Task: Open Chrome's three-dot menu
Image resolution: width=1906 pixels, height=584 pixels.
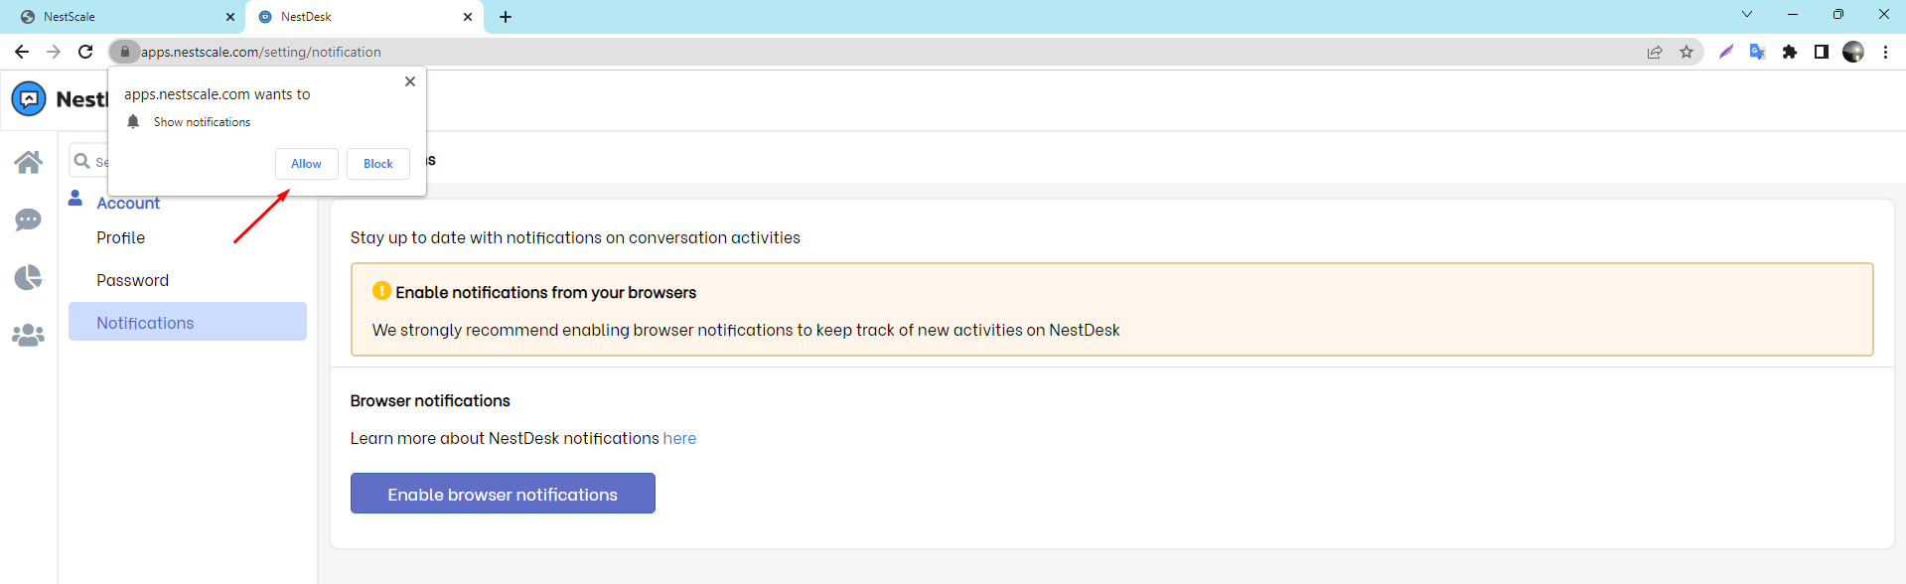Action: pos(1886,51)
